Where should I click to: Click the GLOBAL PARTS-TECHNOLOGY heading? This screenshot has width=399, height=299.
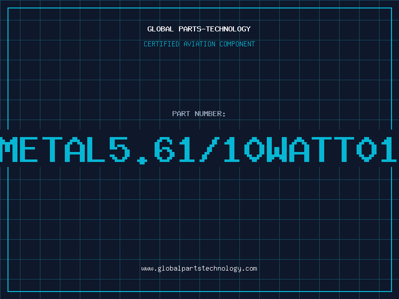(x=199, y=29)
